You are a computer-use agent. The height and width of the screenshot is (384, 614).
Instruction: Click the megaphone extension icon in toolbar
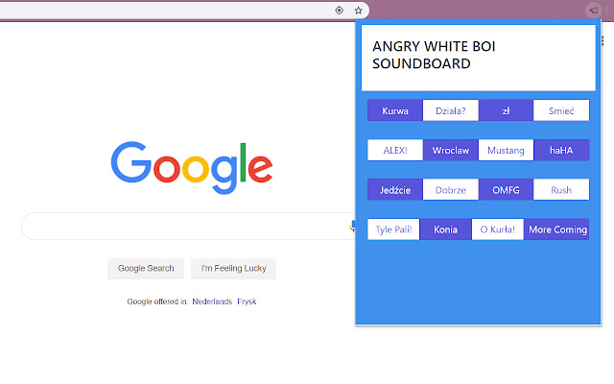594,11
